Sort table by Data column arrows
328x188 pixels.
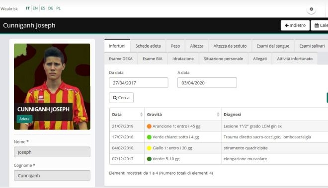pyautogui.click(x=141, y=114)
